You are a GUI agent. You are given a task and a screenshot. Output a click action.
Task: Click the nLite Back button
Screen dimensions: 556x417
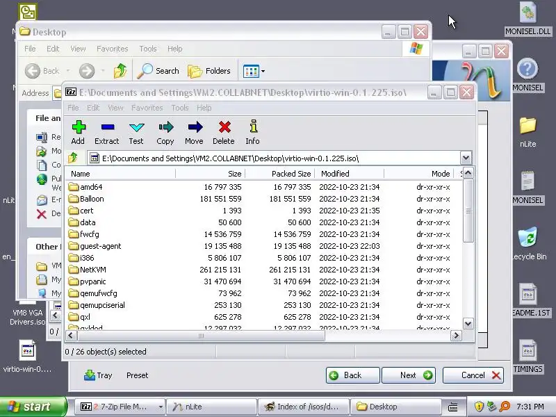[353, 375]
